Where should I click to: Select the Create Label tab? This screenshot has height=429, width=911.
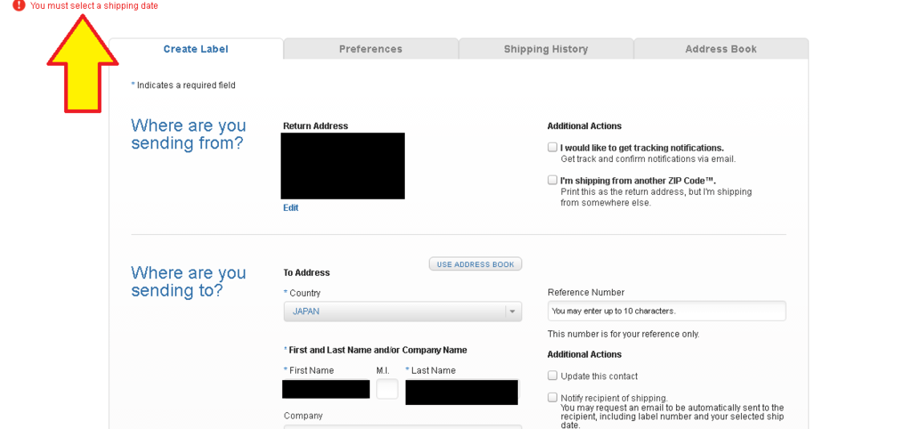pyautogui.click(x=196, y=49)
